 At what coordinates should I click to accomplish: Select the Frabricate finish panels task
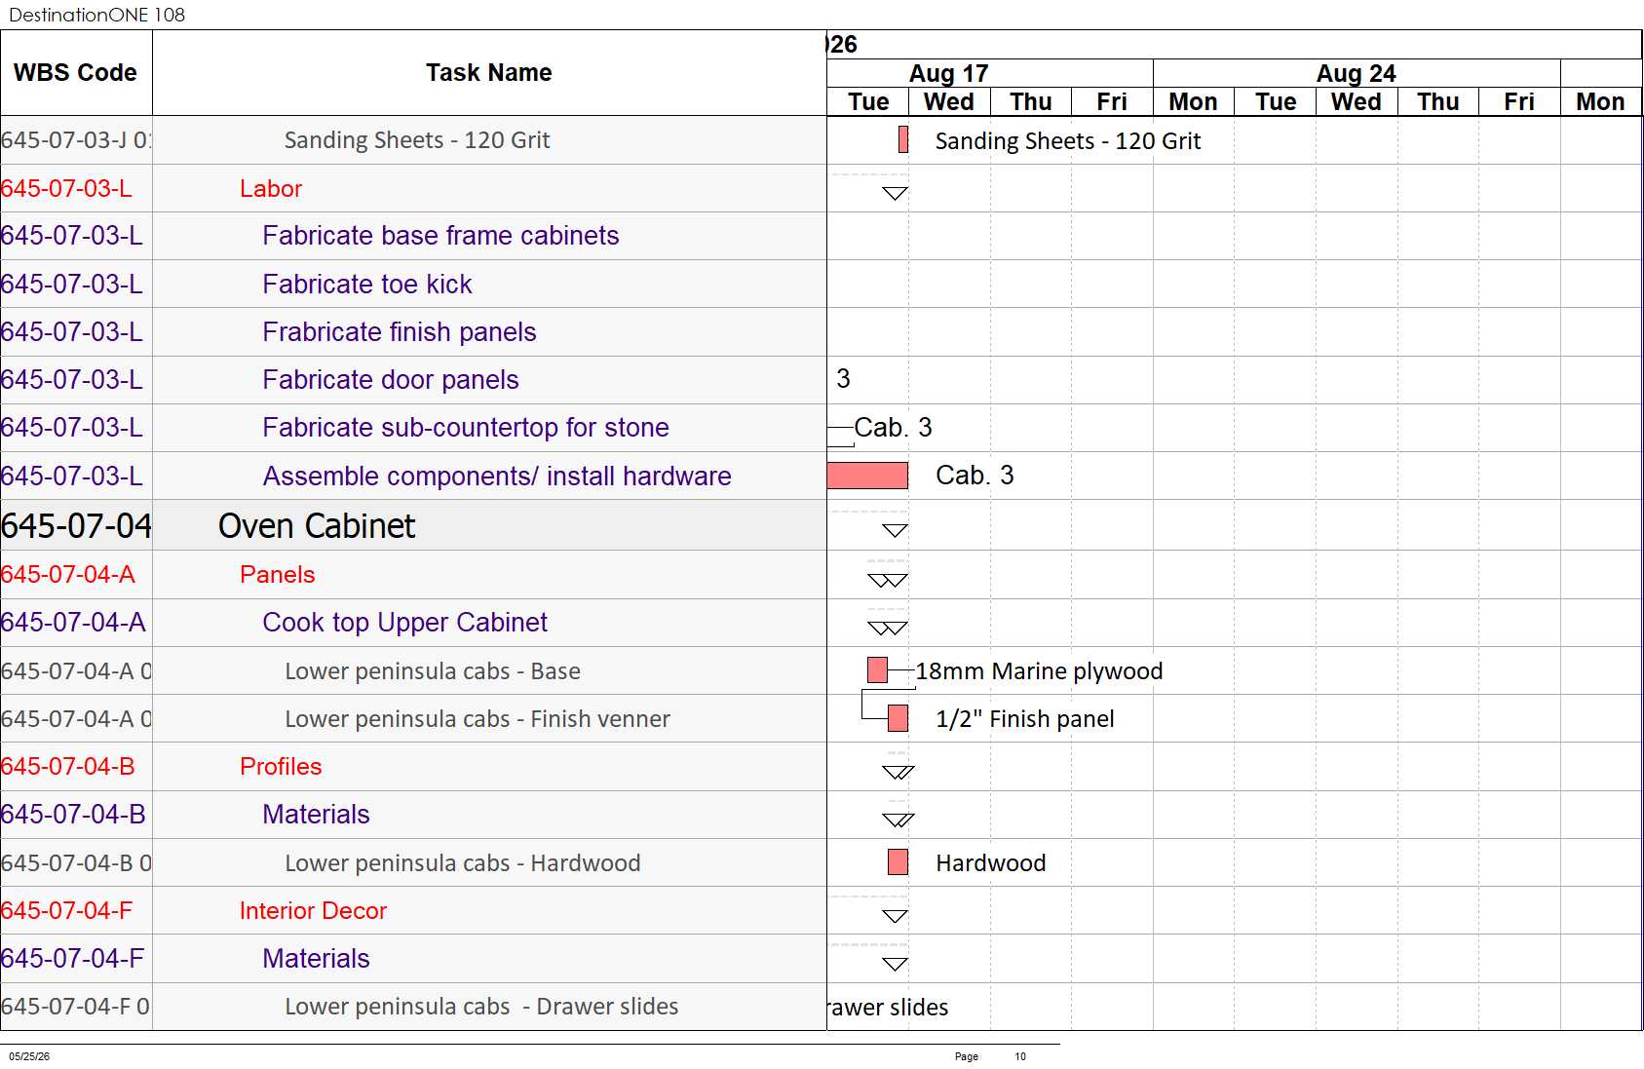coord(400,332)
